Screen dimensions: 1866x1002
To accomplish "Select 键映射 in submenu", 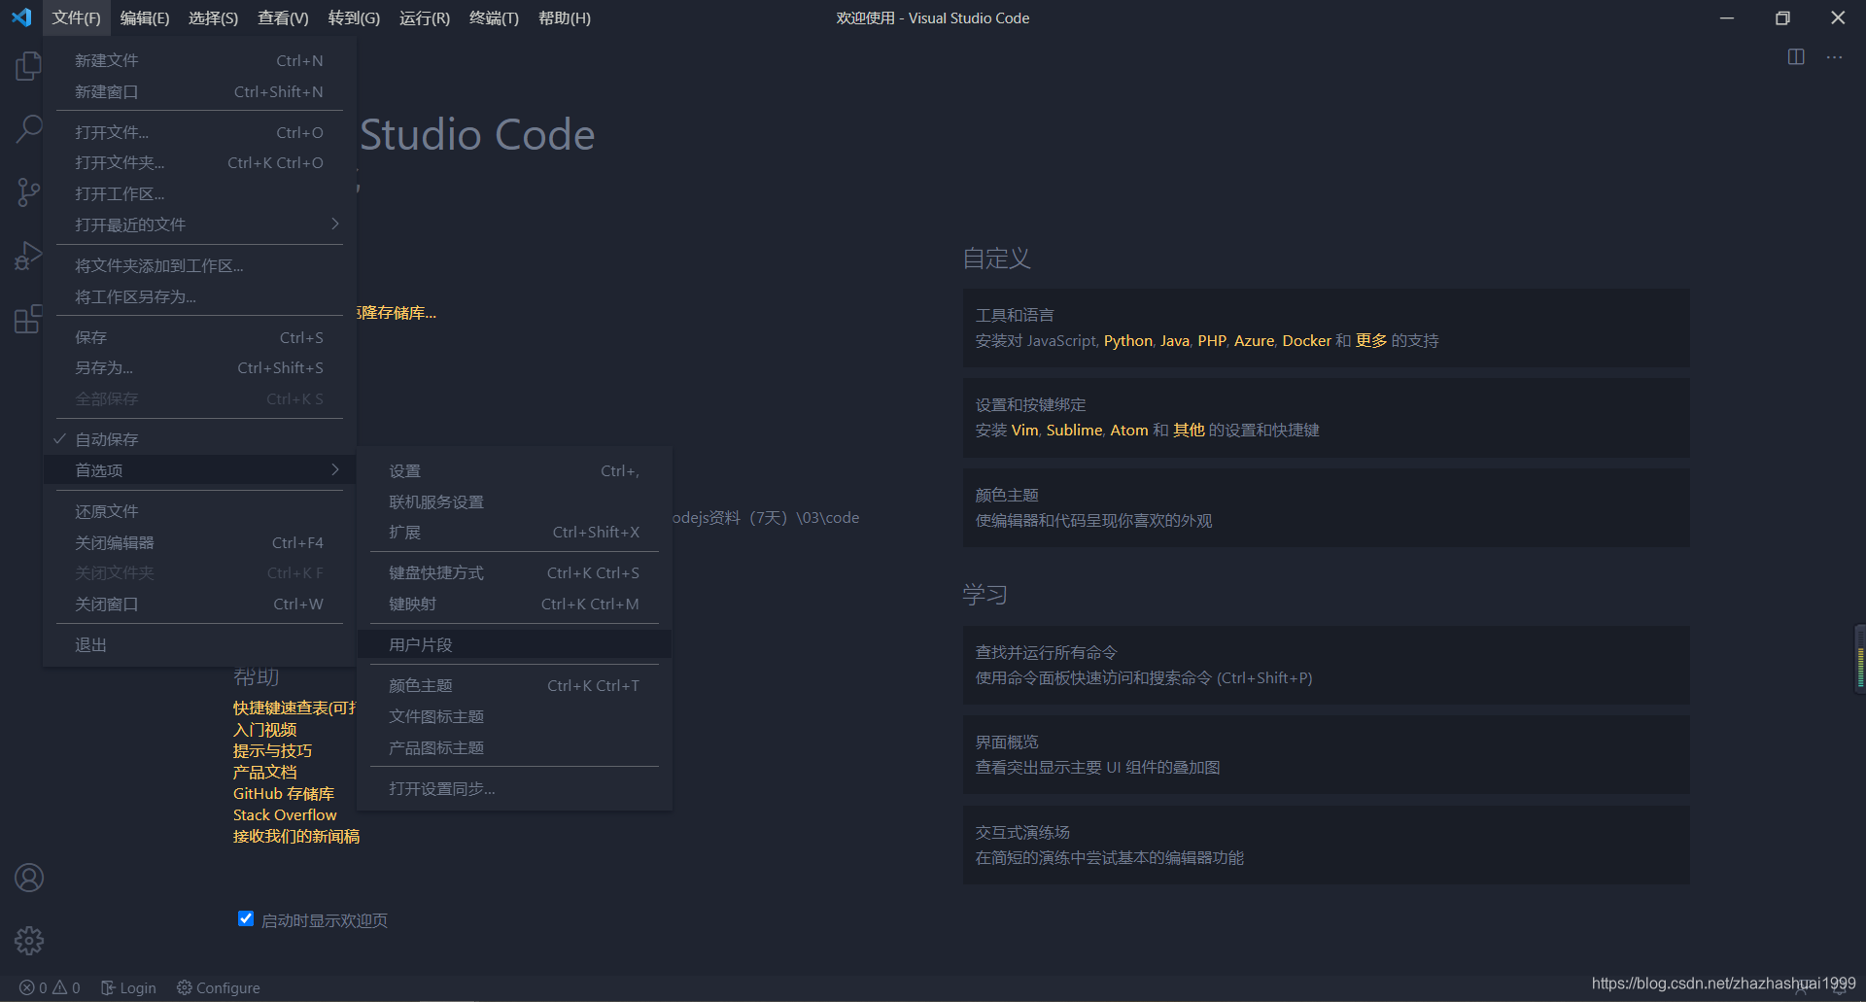I will click(x=514, y=604).
